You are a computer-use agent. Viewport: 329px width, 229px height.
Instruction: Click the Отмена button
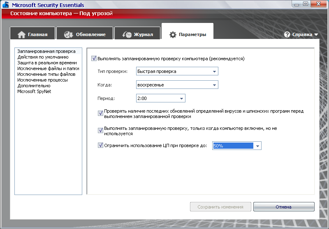tap(284, 207)
